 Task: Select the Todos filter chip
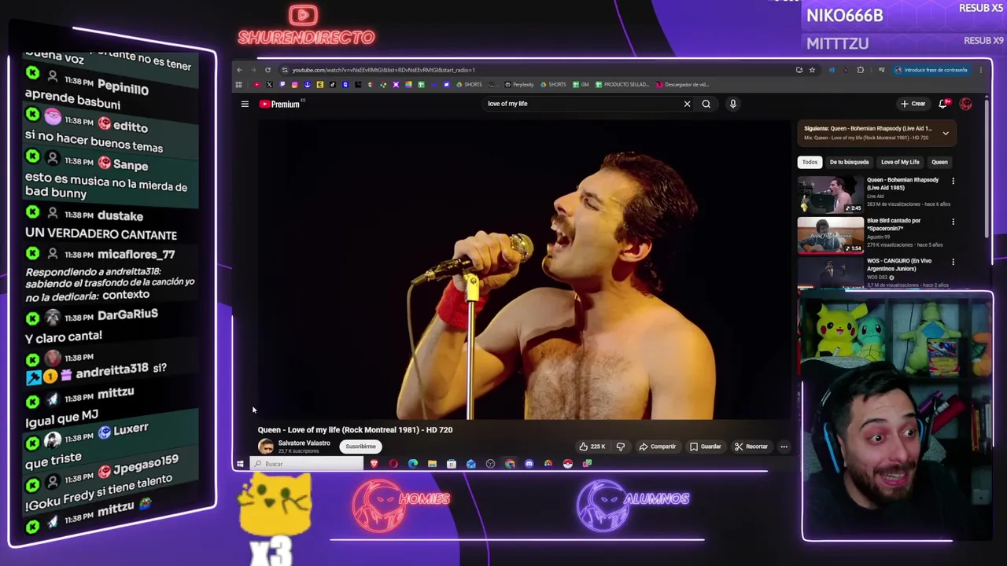point(810,162)
